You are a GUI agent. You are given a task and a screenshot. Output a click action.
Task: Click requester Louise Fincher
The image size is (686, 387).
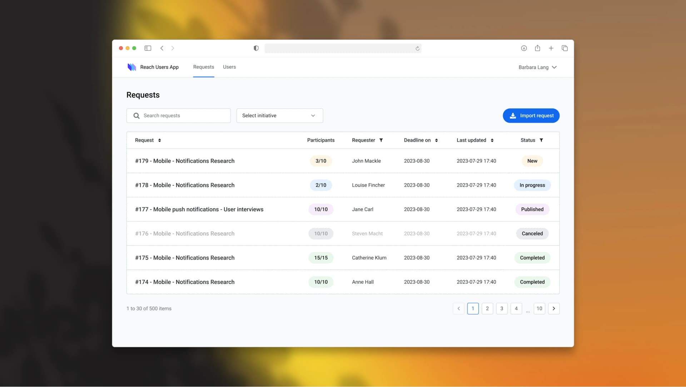pos(368,185)
